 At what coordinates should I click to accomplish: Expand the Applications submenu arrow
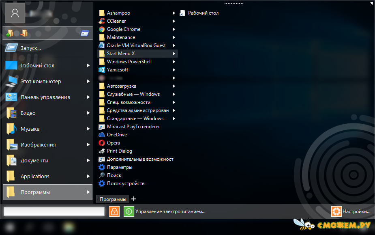88,176
